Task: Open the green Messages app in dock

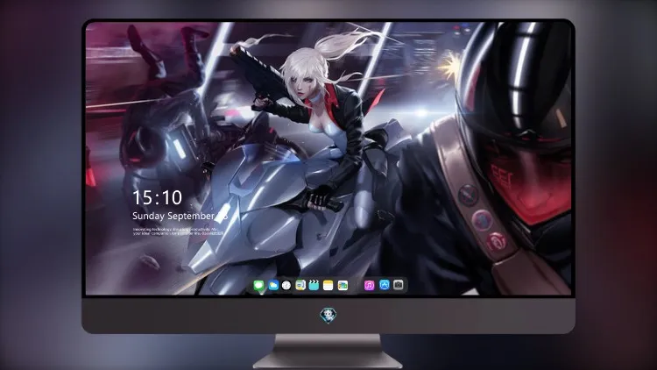Action: tap(258, 285)
